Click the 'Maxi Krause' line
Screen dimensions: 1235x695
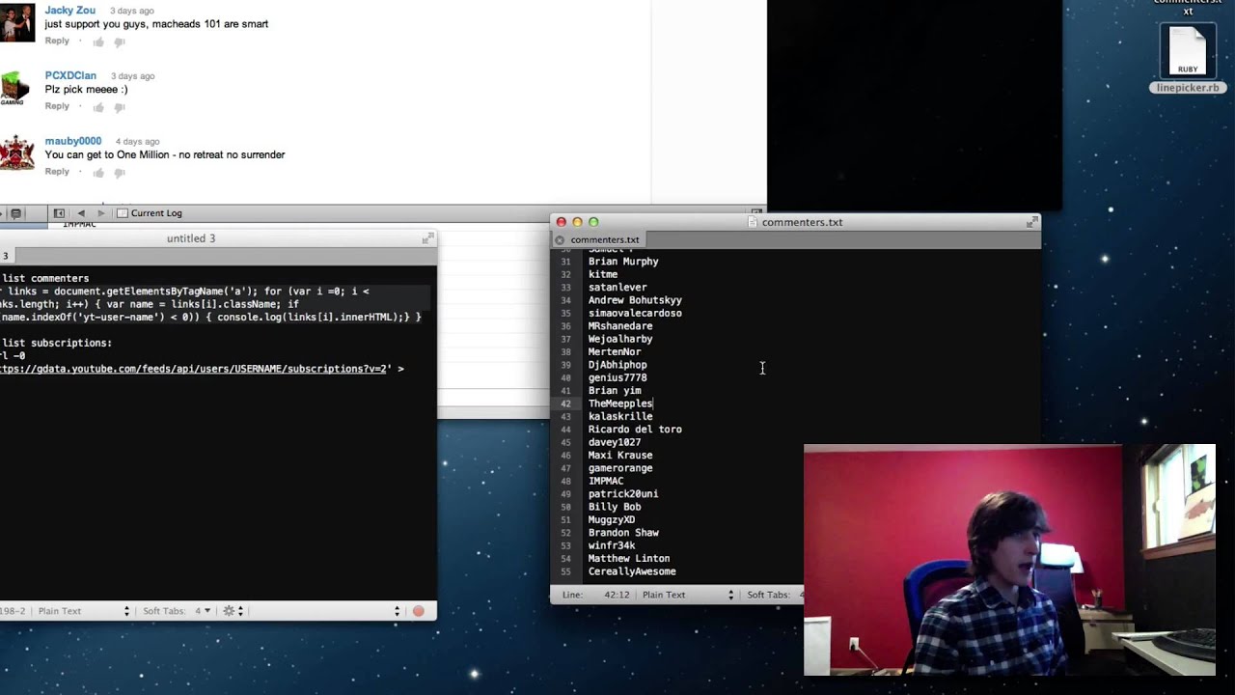point(620,456)
